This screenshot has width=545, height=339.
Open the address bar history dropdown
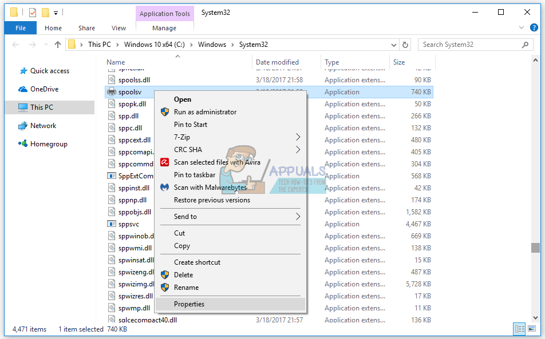tap(393, 45)
